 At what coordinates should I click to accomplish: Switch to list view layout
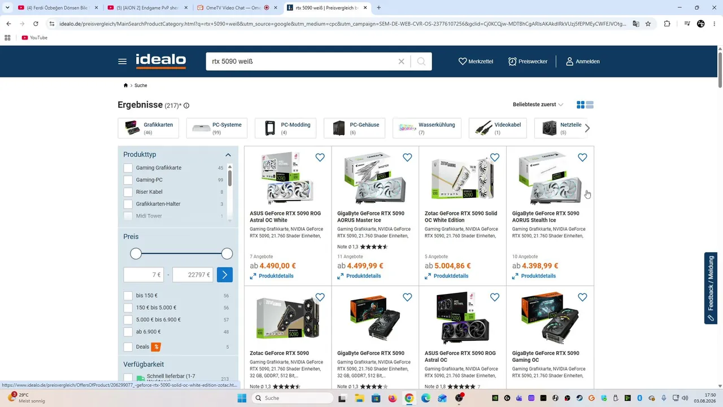point(590,105)
